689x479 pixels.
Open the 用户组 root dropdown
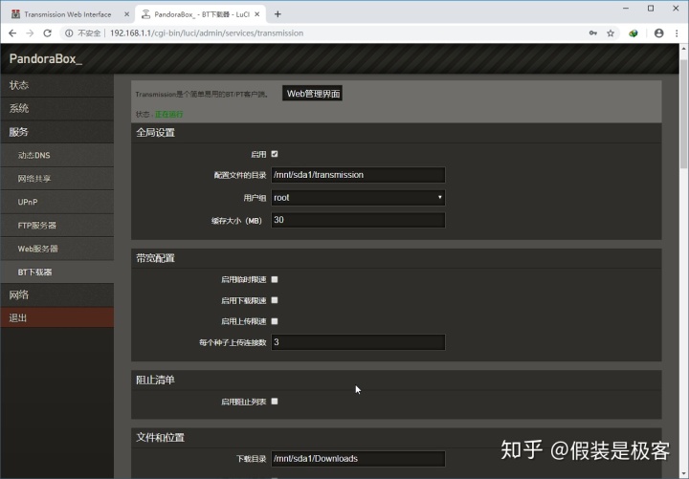pos(358,198)
